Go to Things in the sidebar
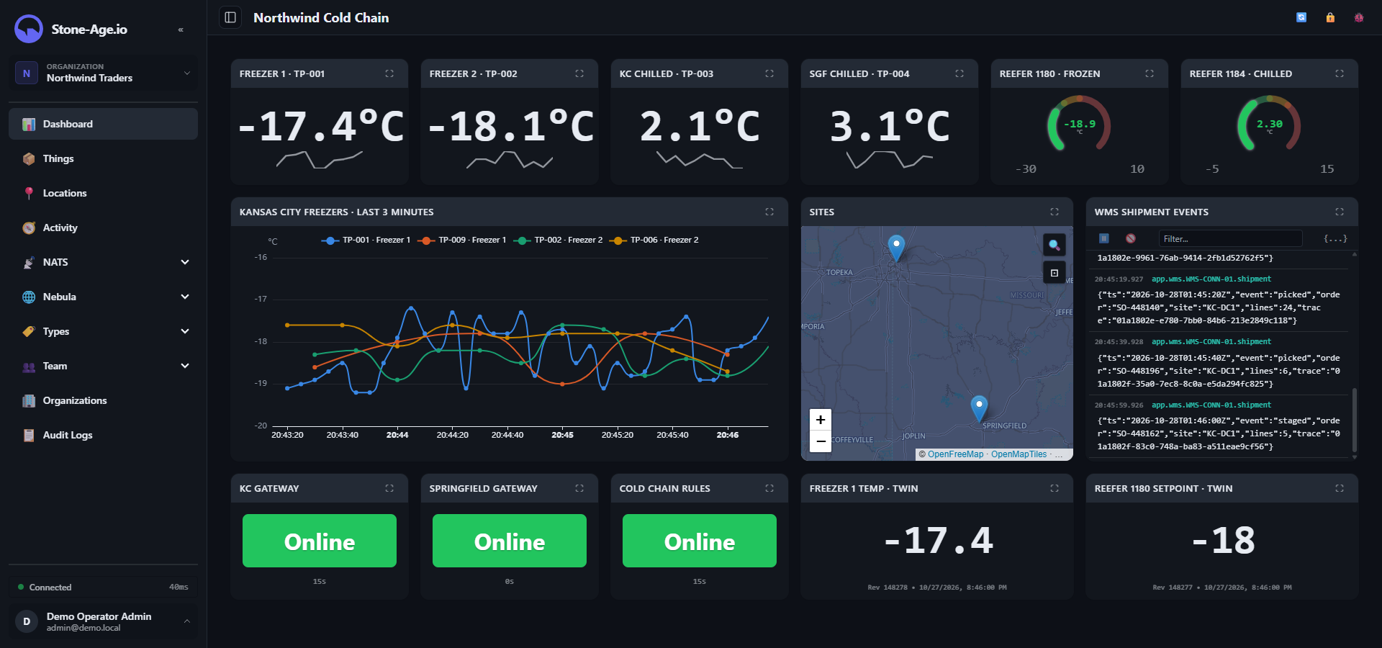This screenshot has width=1382, height=648. point(103,158)
